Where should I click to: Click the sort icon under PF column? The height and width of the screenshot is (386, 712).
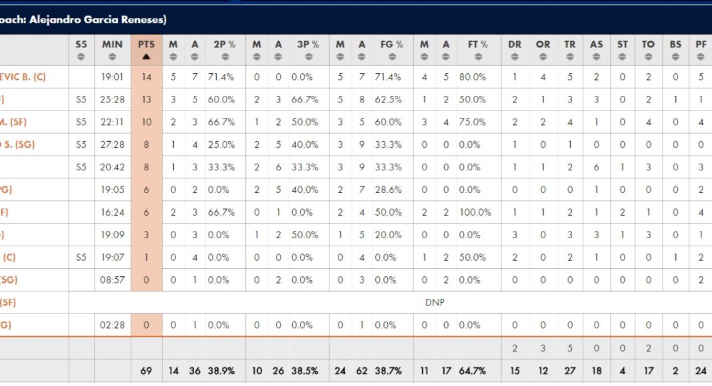(701, 57)
